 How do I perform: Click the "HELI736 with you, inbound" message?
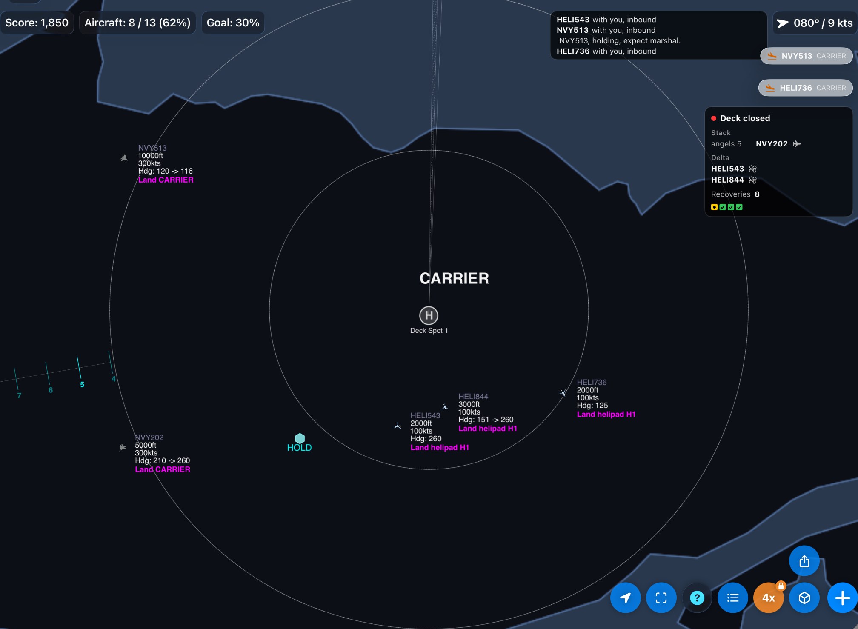(606, 51)
